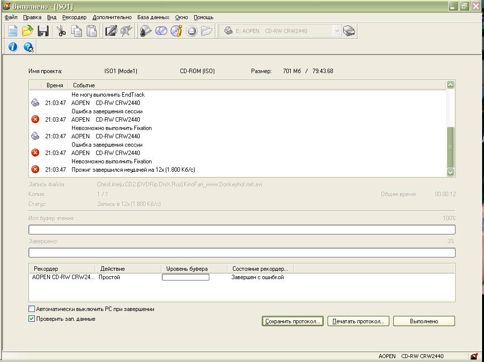Launch the Copy CD two-discs icon
The image size is (484, 362).
[x=161, y=31]
